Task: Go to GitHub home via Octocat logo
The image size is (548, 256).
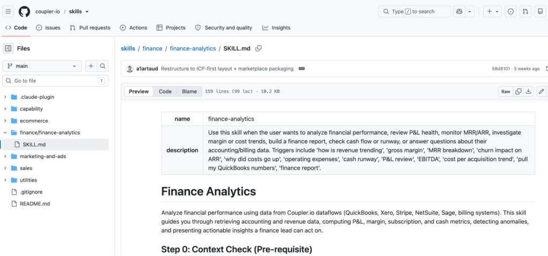Action: coord(25,12)
